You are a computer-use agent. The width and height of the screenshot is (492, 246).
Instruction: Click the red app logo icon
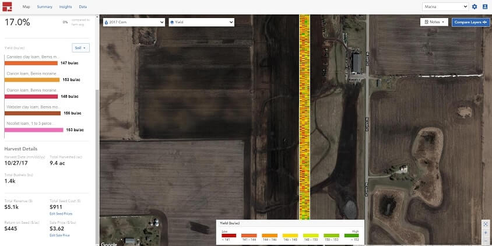click(x=7, y=6)
